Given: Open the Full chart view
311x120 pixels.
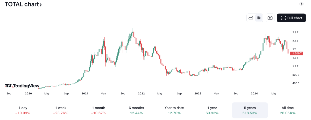Looking at the screenshot, I should [x=291, y=18].
